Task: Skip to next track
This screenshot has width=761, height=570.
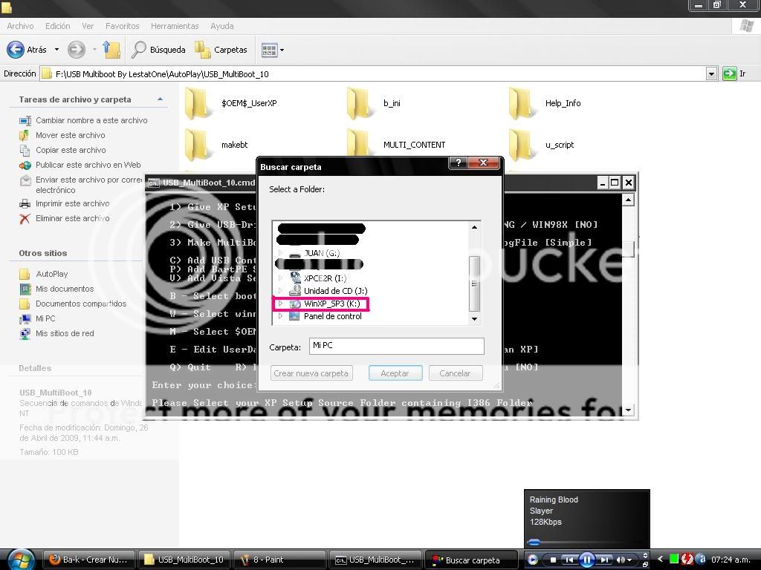Action: [603, 560]
